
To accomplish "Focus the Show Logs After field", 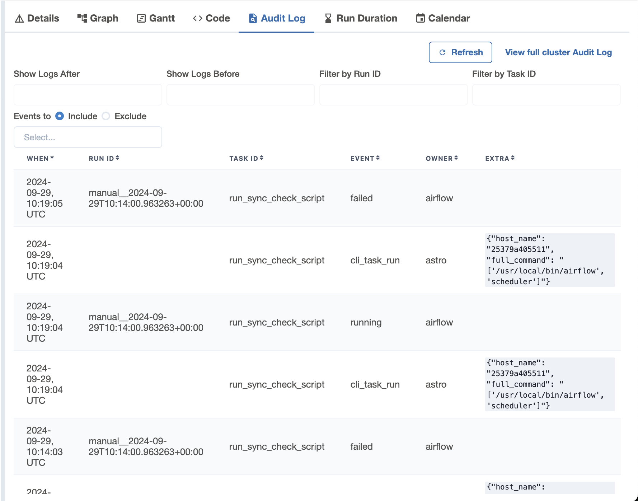I will click(x=88, y=95).
